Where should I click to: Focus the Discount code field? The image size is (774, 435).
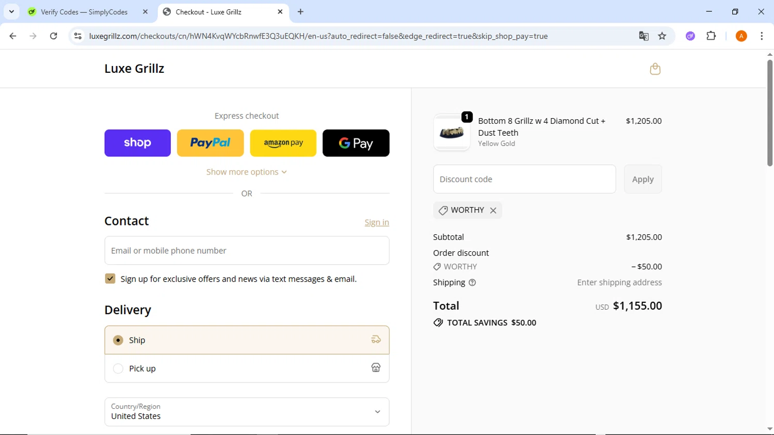[524, 179]
